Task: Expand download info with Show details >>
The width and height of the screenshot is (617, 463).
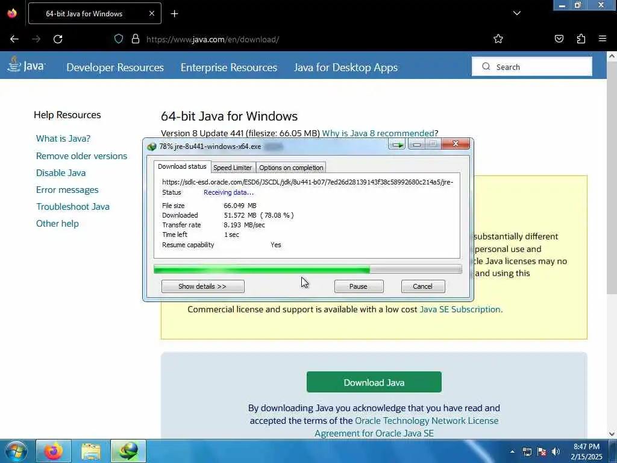Action: [202, 286]
